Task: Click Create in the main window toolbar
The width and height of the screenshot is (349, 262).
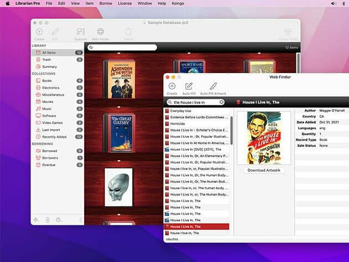Action: coord(39,33)
